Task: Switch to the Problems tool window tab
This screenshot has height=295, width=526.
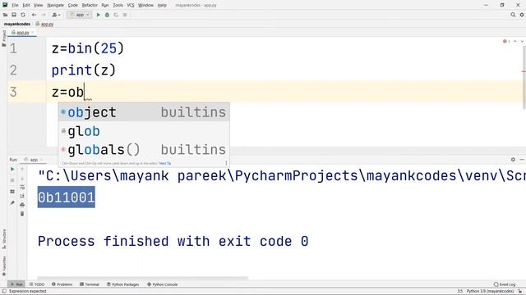Action: (x=62, y=284)
